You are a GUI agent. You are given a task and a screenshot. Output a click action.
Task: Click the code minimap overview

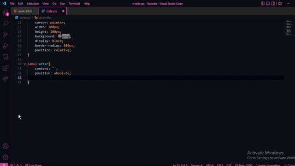point(289,28)
